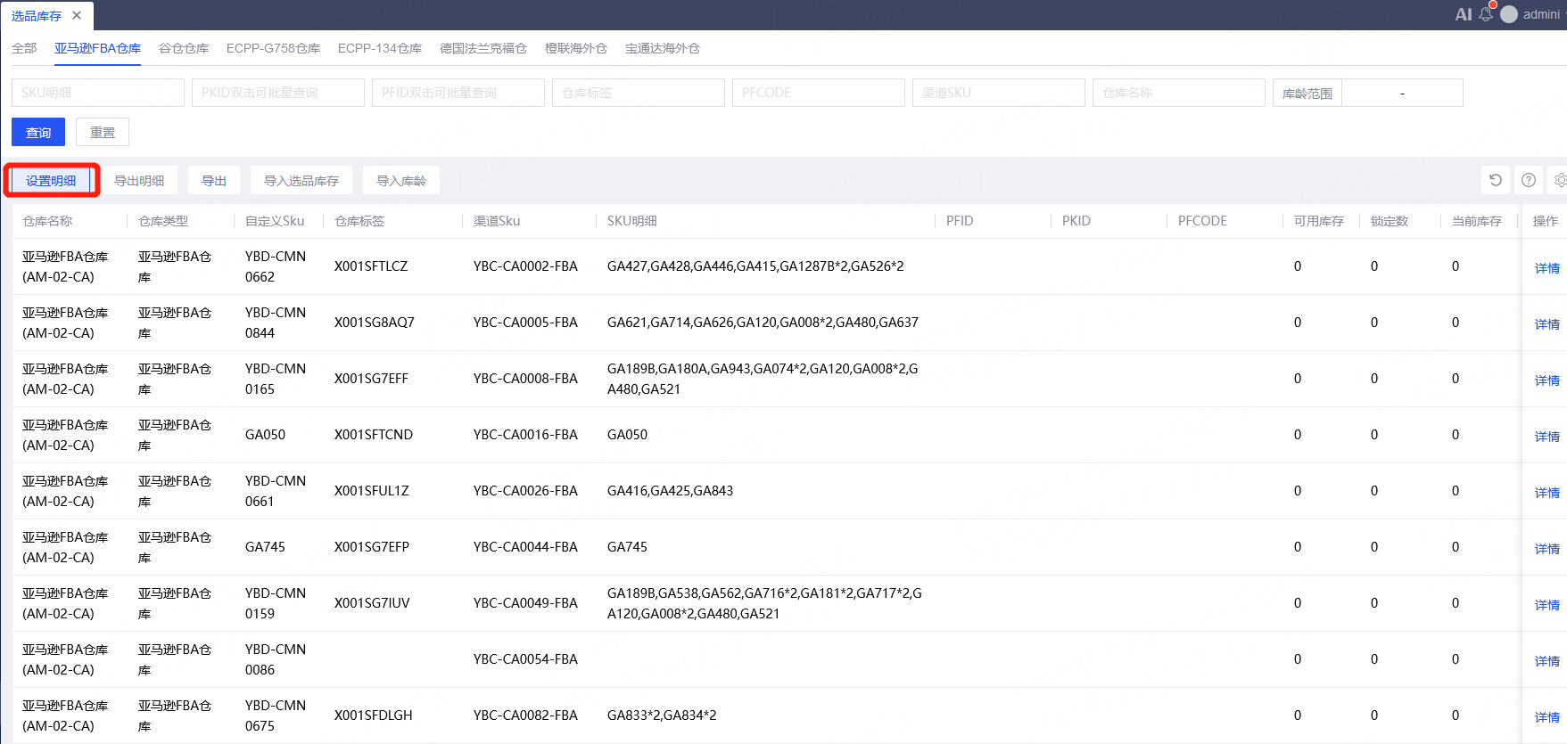Open the help question-mark icon

tap(1529, 180)
